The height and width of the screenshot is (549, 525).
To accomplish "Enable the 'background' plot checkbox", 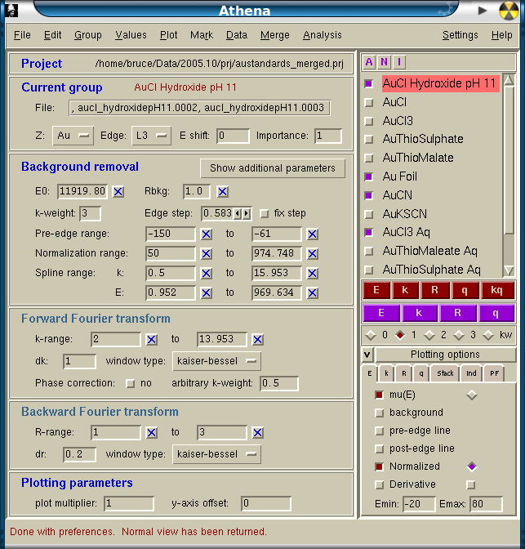I will point(379,413).
